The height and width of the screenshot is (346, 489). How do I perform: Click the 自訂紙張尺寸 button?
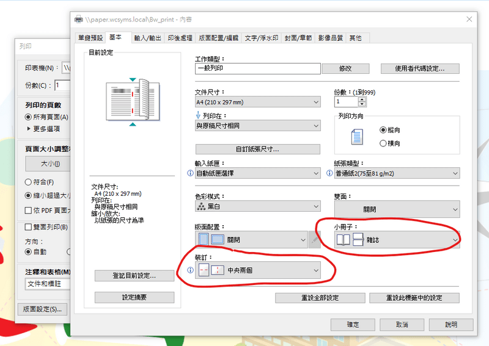coord(257,149)
